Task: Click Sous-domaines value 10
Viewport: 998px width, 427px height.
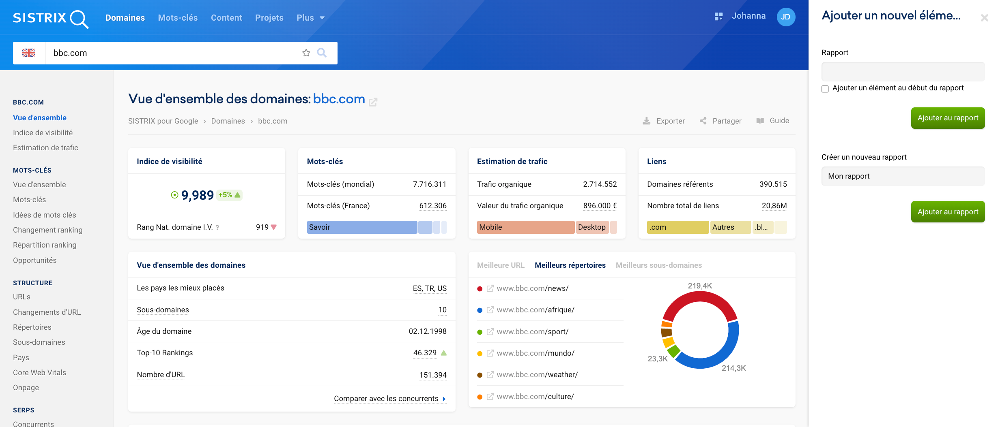Action: tap(442, 310)
